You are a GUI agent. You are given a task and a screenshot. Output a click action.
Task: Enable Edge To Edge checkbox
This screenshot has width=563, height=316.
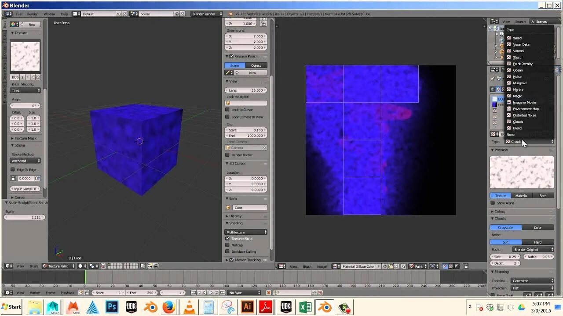click(x=13, y=169)
